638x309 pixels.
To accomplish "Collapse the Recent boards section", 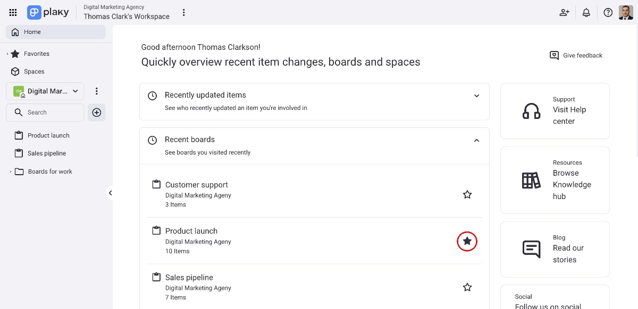I will click(476, 140).
